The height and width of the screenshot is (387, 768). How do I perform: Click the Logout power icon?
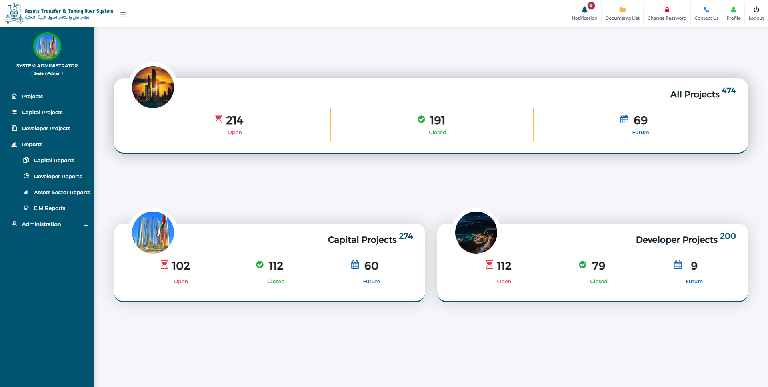pyautogui.click(x=756, y=10)
